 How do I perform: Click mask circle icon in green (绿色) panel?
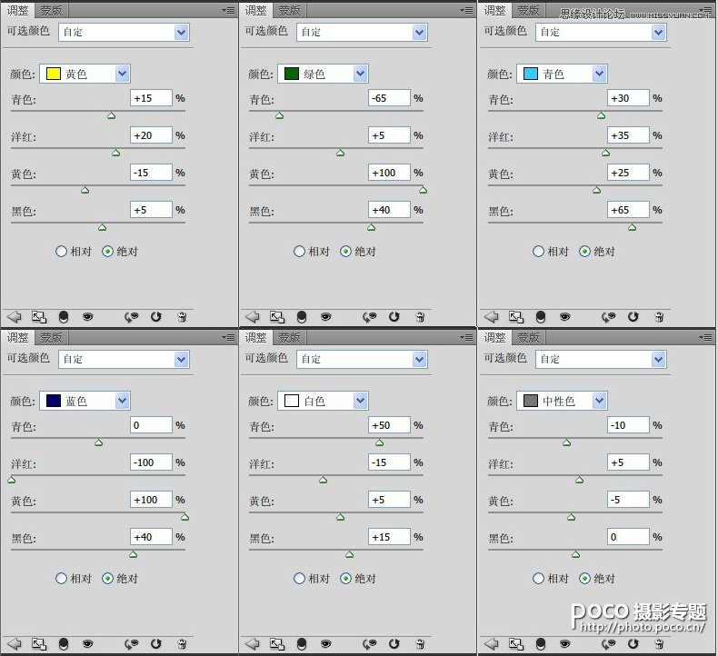(x=302, y=317)
